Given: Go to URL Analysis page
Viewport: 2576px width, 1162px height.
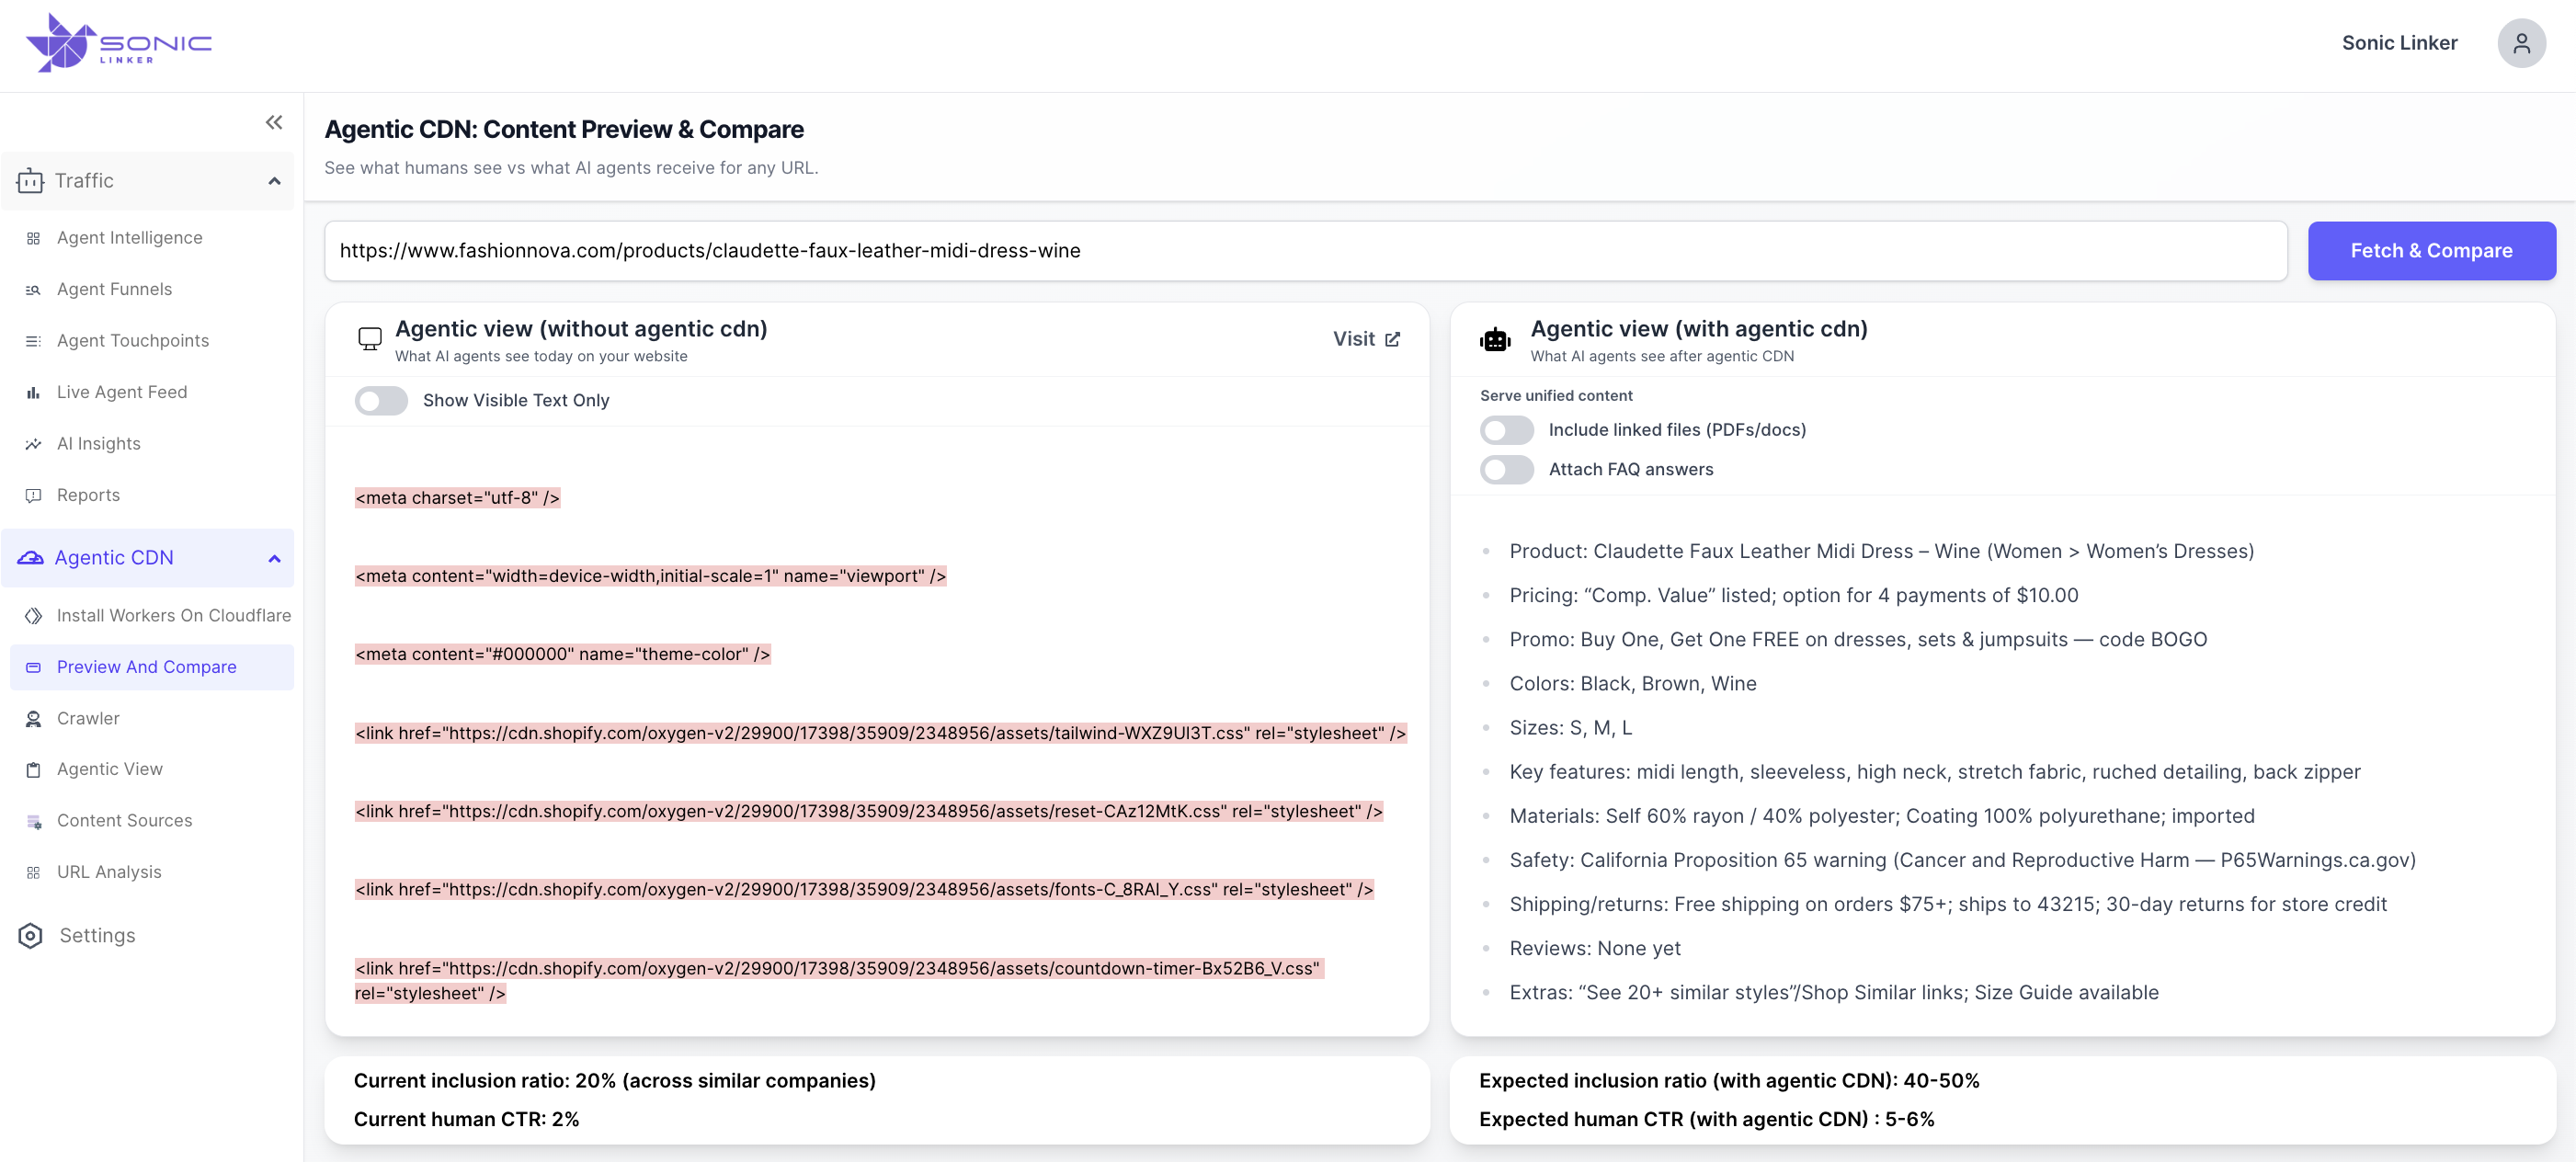Looking at the screenshot, I should click(108, 872).
